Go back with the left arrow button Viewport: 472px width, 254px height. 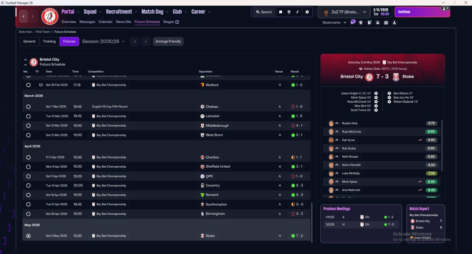pyautogui.click(x=24, y=16)
